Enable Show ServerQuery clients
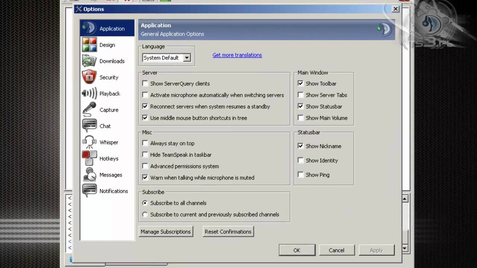This screenshot has height=268, width=477. [x=145, y=83]
